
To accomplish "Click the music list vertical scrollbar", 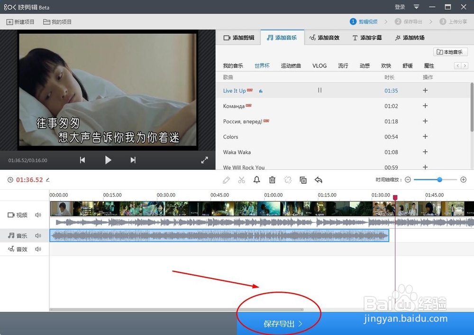I will tap(472, 107).
